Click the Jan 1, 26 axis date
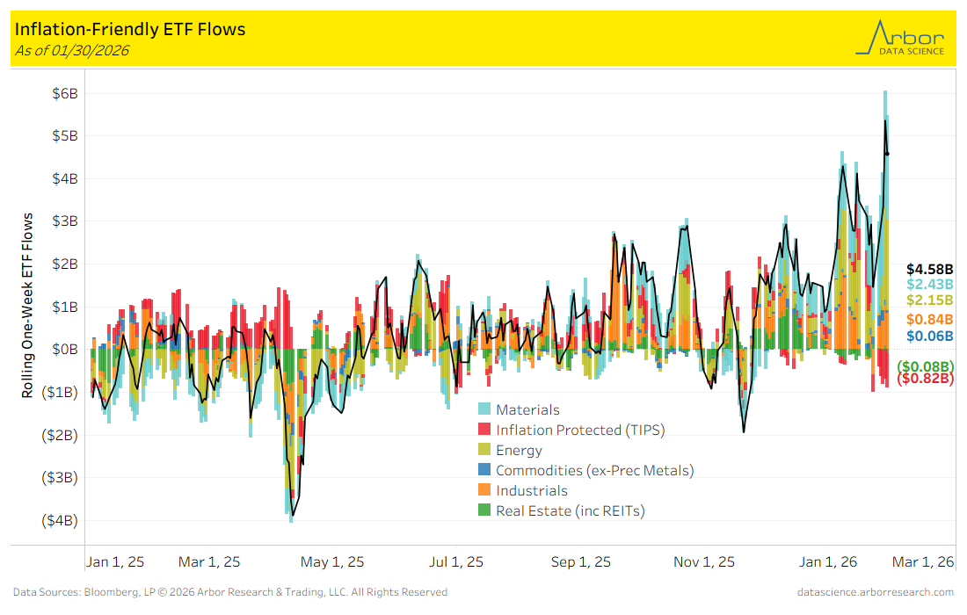This screenshot has width=967, height=615. pyautogui.click(x=830, y=562)
